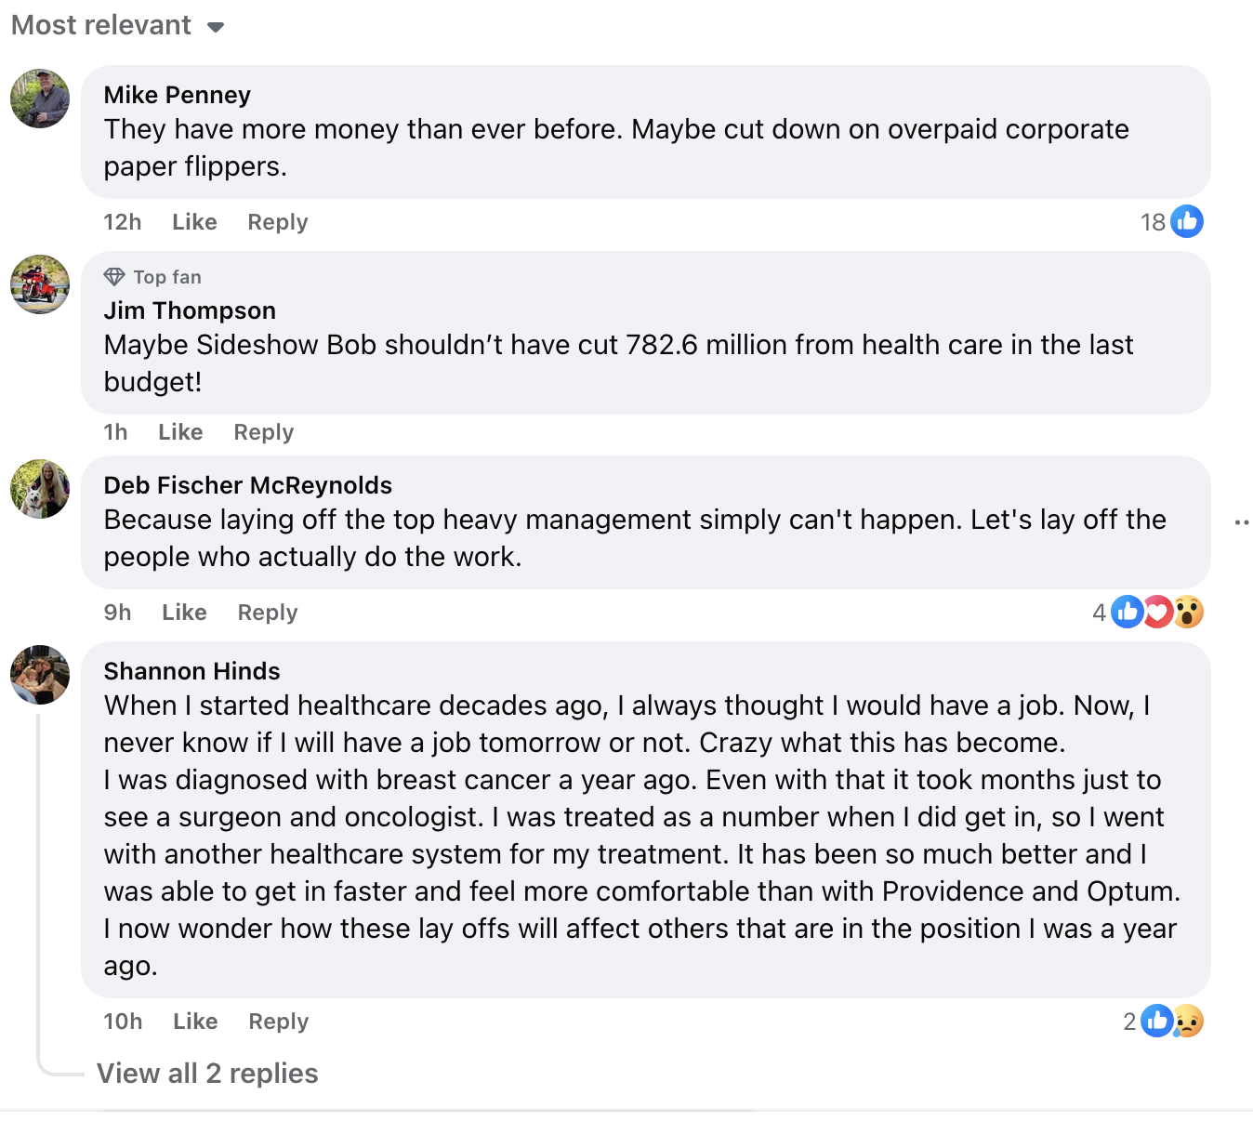Open Jim Thompson's profile name link
The height and width of the screenshot is (1121, 1253).
click(190, 310)
